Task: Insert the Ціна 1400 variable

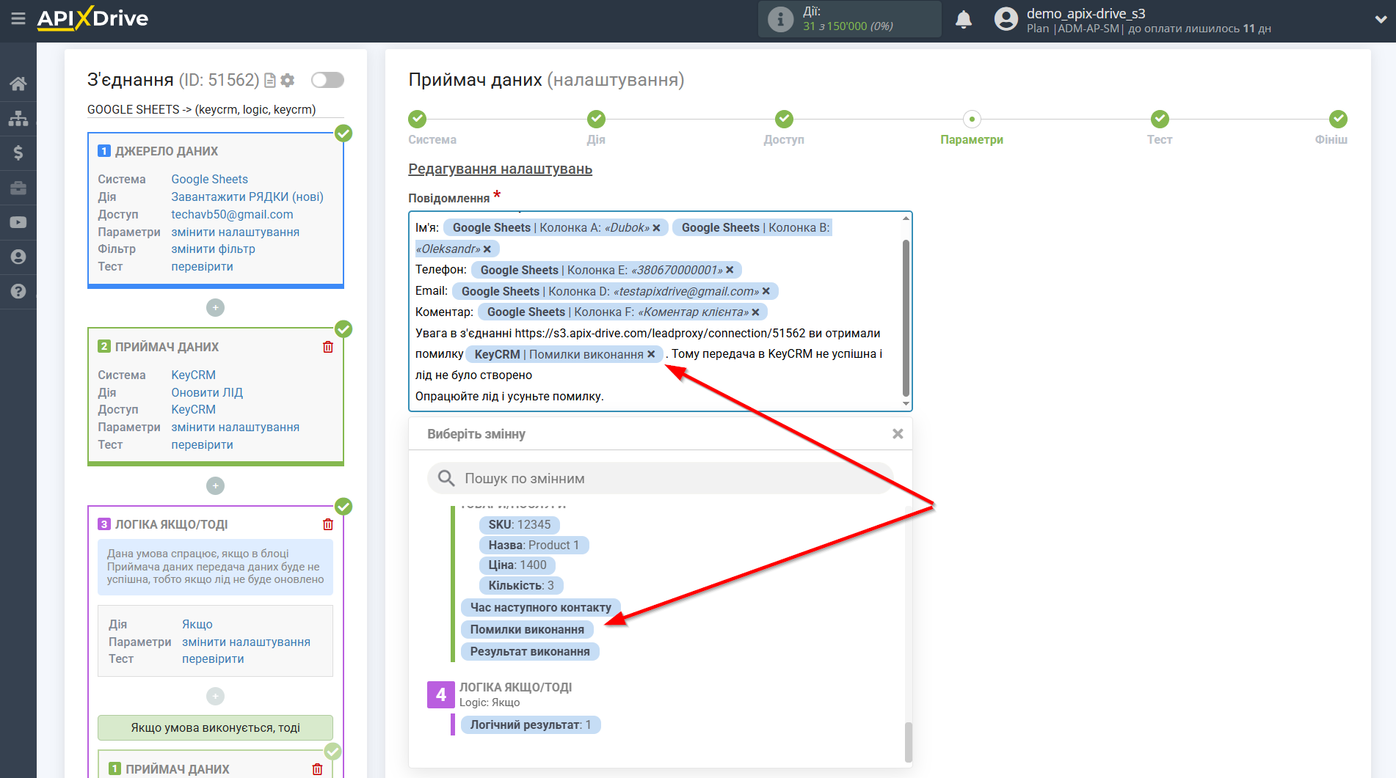Action: (517, 565)
